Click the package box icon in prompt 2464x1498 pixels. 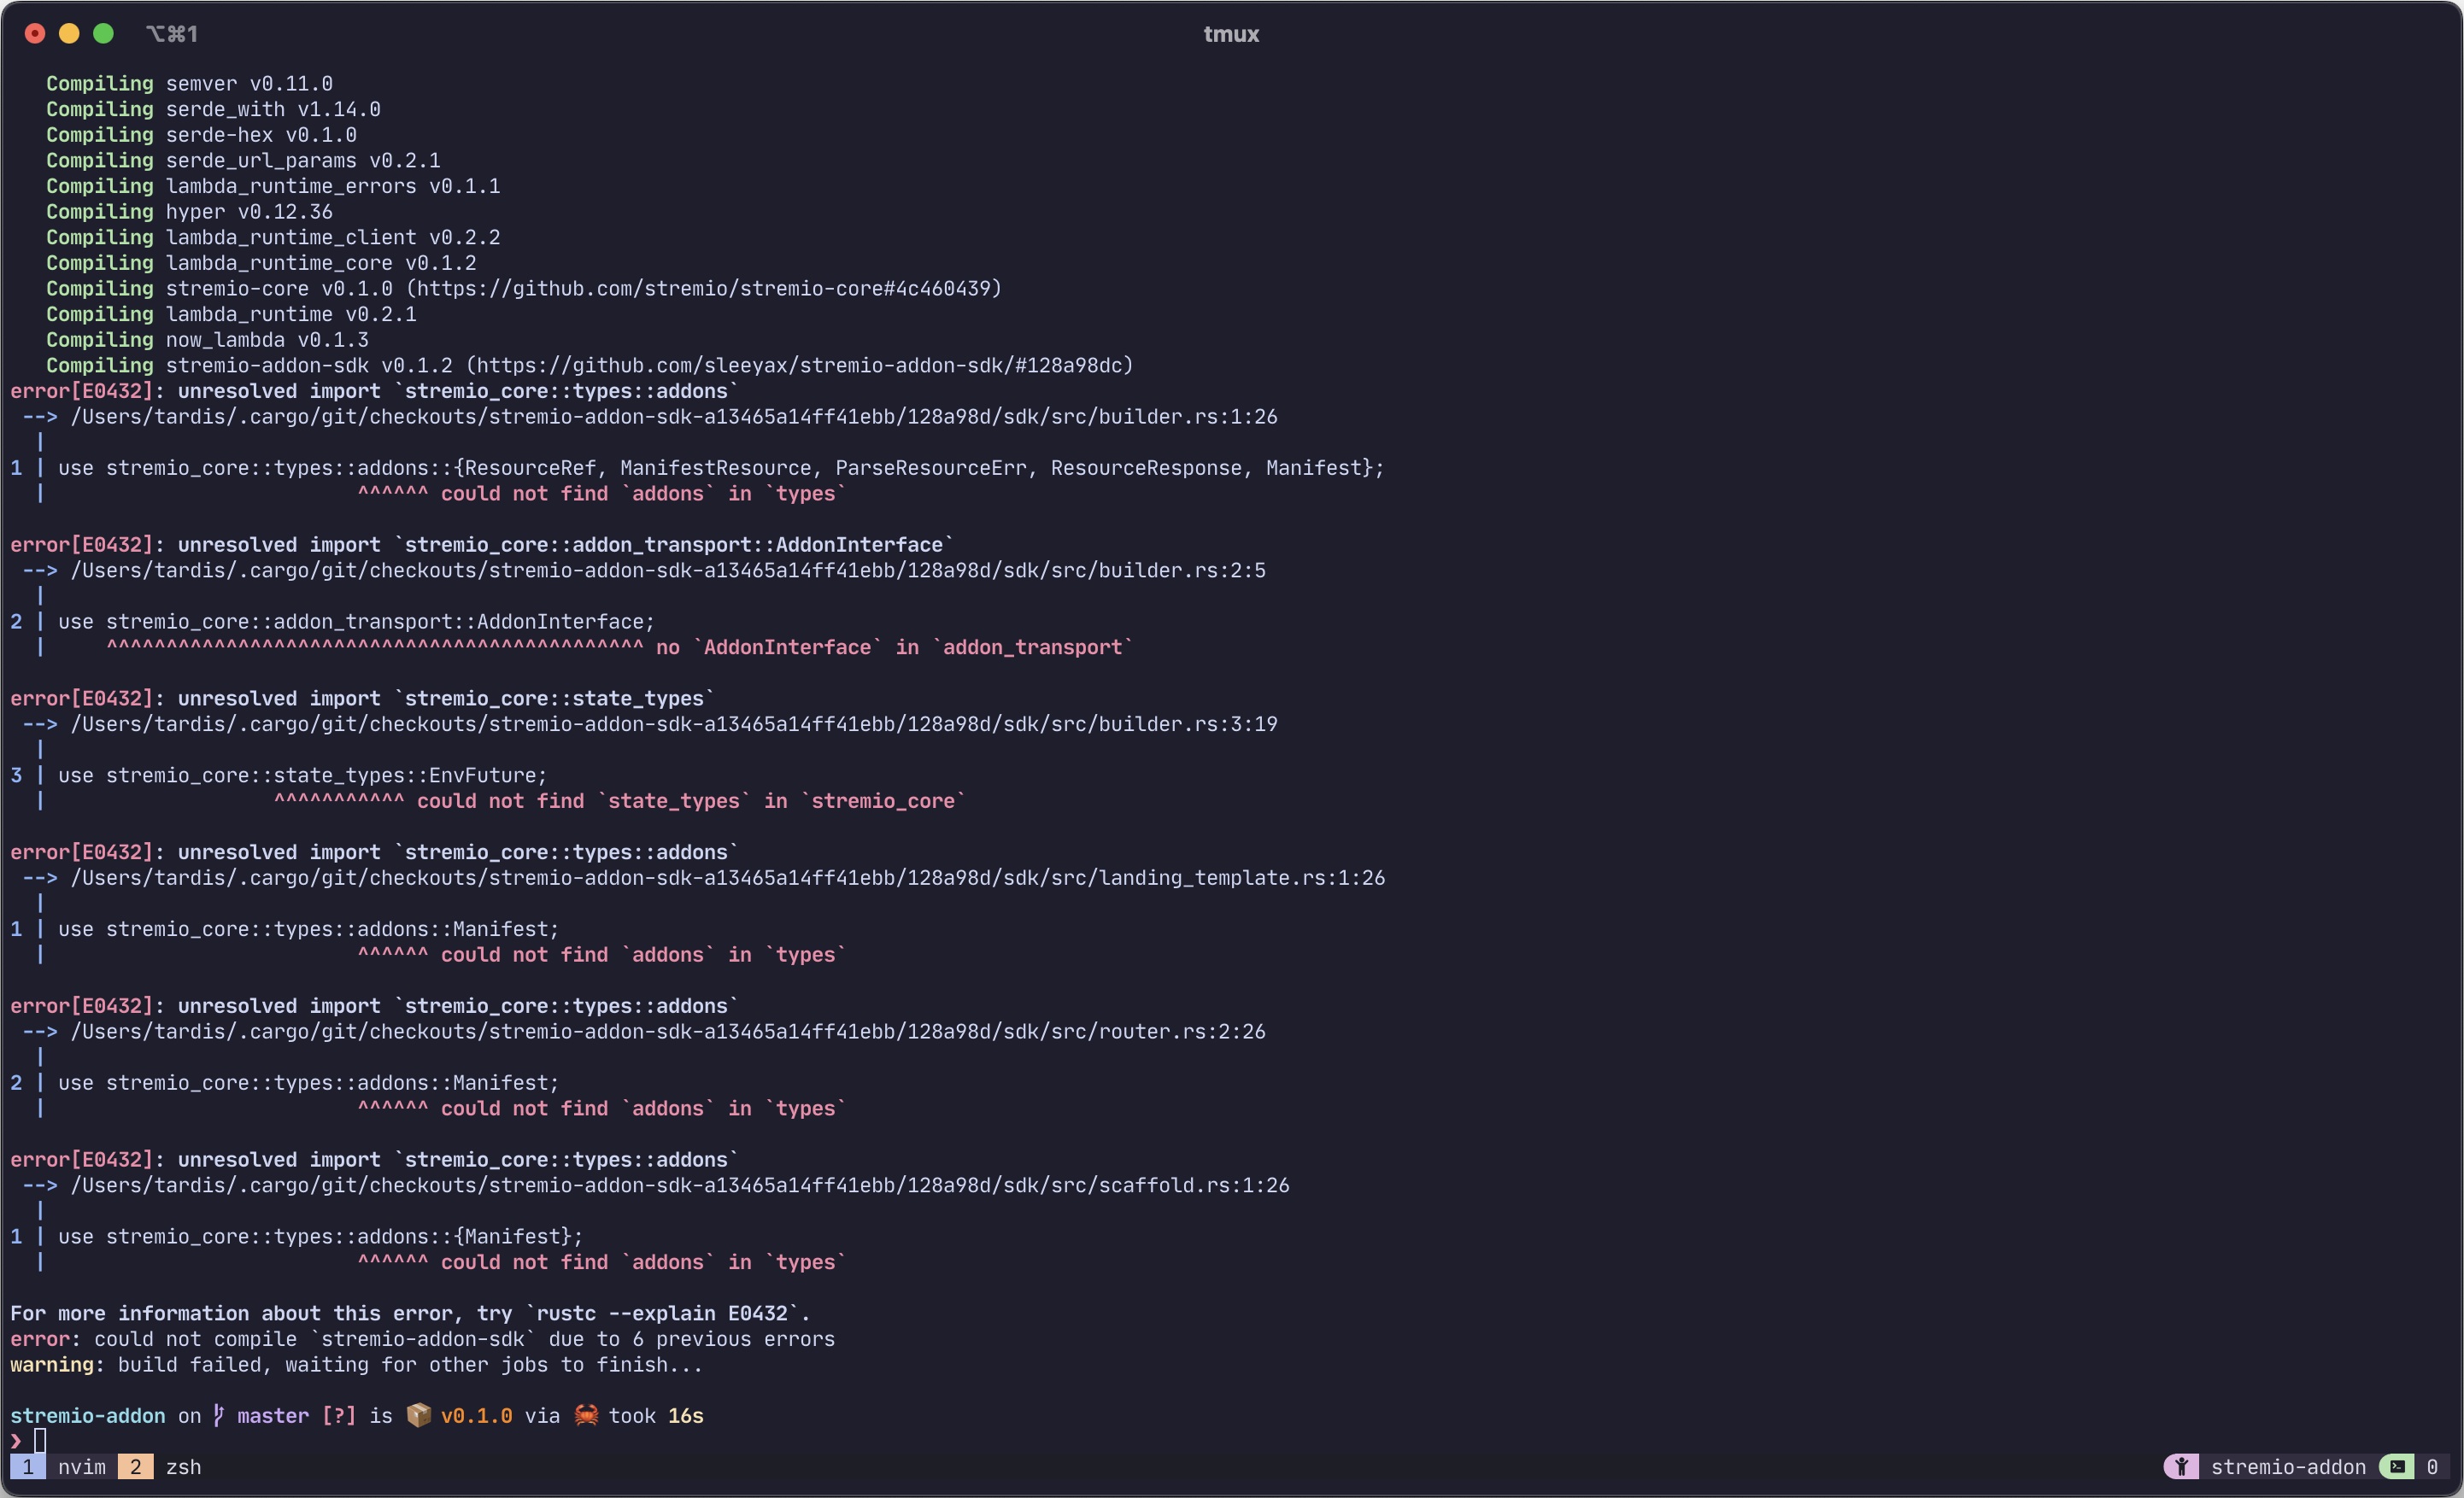tap(419, 1415)
